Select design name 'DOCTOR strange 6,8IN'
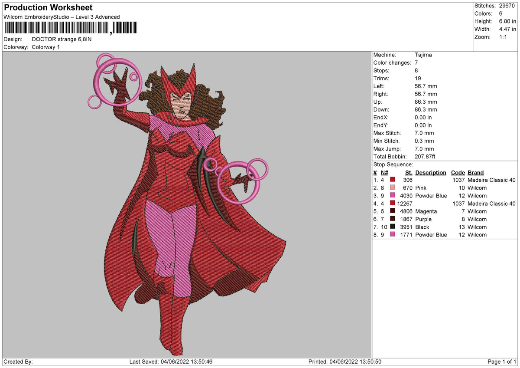The width and height of the screenshot is (520, 368). pyautogui.click(x=62, y=39)
